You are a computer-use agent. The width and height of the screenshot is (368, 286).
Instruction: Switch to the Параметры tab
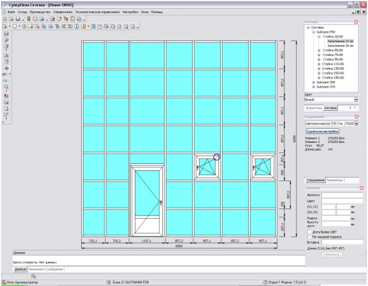pos(335,180)
